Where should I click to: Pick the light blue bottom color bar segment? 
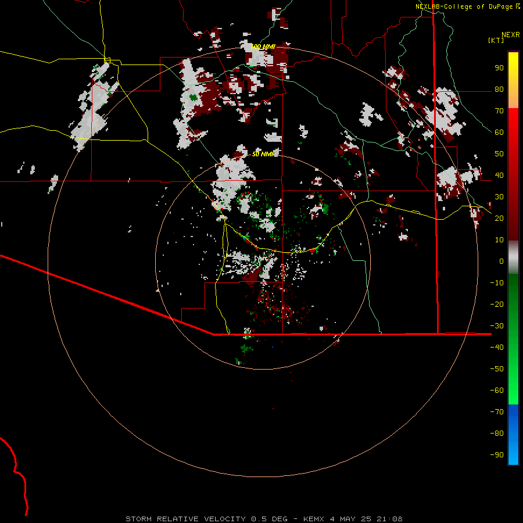[x=513, y=454]
